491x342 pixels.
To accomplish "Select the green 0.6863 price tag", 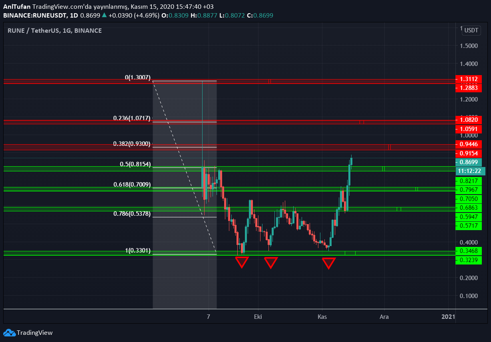I will tap(468, 208).
